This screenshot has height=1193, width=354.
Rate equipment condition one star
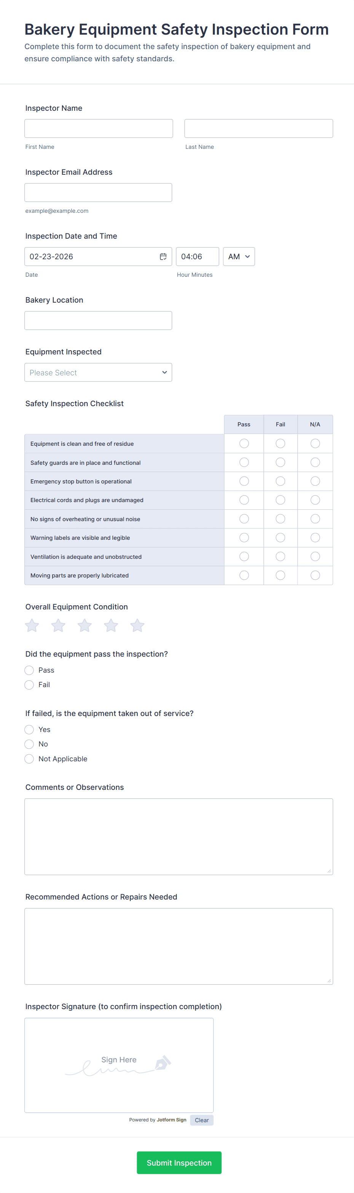click(x=32, y=626)
